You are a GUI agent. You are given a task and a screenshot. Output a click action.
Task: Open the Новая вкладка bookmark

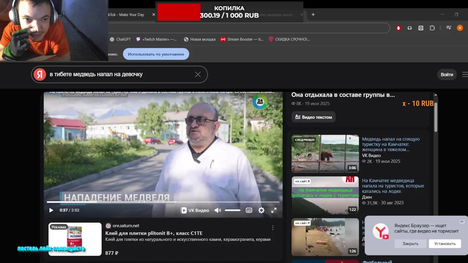(200, 39)
